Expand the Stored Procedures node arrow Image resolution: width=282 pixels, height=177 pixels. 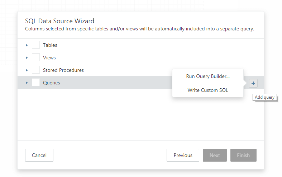27,70
